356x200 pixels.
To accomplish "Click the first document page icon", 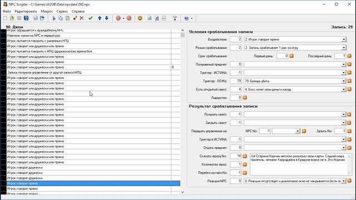I will (x=150, y=18).
